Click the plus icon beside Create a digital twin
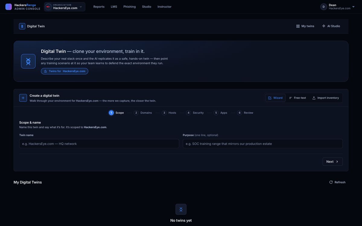Screen dimensions: 362x226 click(x=23, y=98)
